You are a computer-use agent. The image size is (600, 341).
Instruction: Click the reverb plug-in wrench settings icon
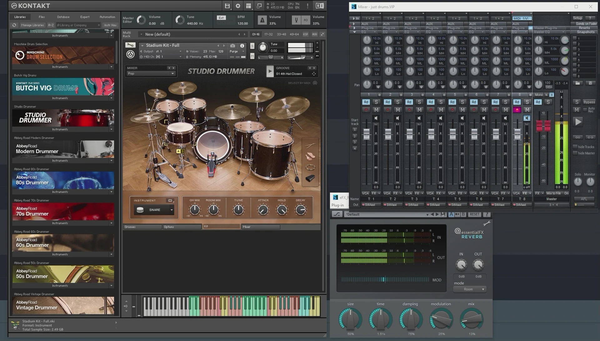(x=487, y=223)
